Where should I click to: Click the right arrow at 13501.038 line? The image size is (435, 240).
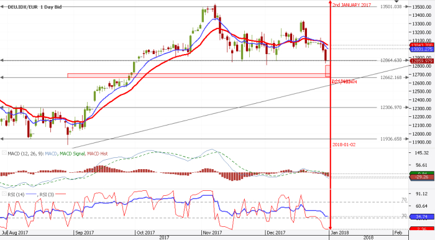(406, 7)
